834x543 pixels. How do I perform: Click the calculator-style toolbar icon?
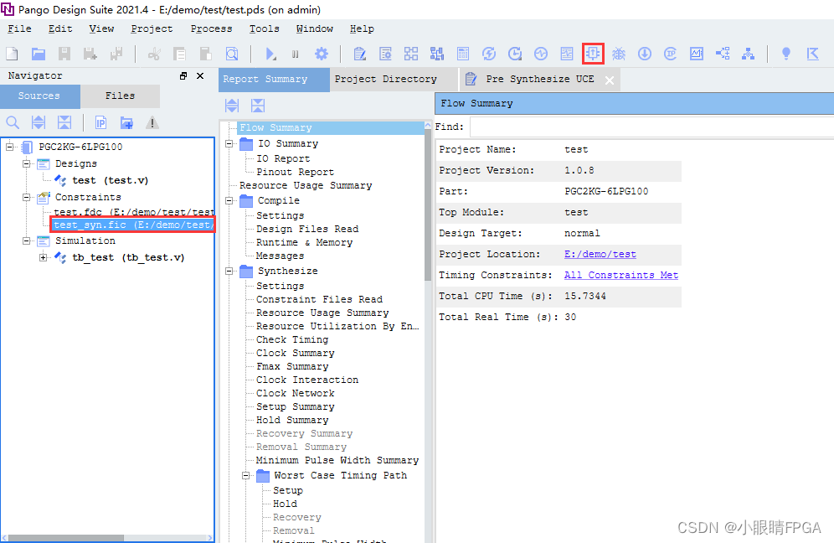[463, 54]
